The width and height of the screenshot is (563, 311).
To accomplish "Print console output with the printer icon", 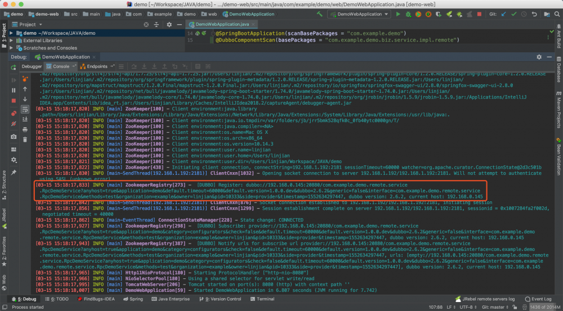I will 25,128.
